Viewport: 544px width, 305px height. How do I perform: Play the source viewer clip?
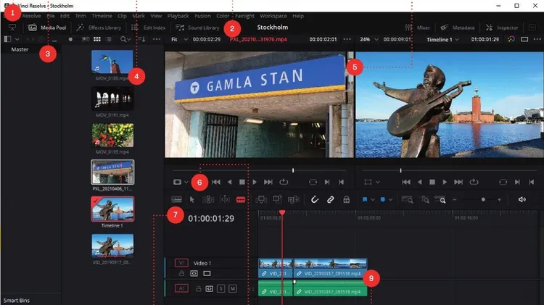click(255, 182)
